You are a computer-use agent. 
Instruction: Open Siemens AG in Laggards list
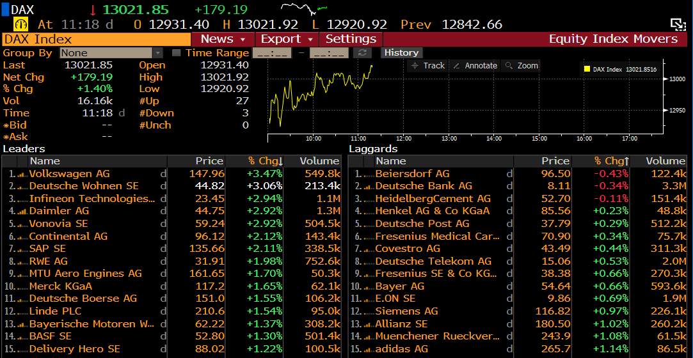click(406, 311)
